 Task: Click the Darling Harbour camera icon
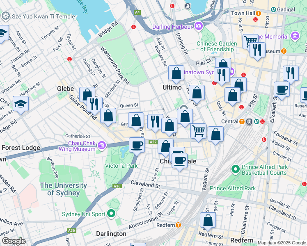point(199,27)
